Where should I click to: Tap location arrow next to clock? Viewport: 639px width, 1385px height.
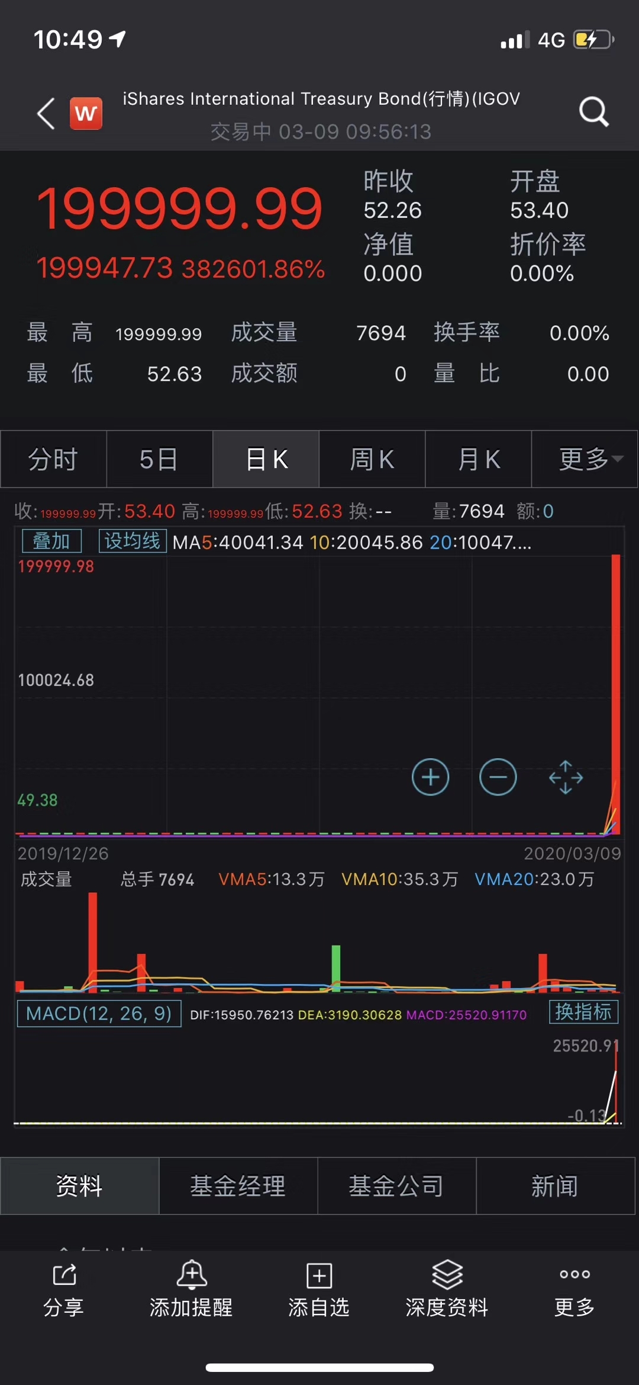(x=118, y=39)
